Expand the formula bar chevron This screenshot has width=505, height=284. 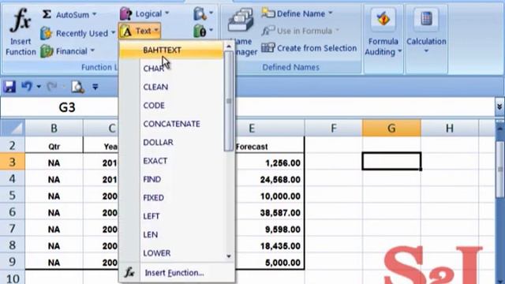tap(499, 106)
